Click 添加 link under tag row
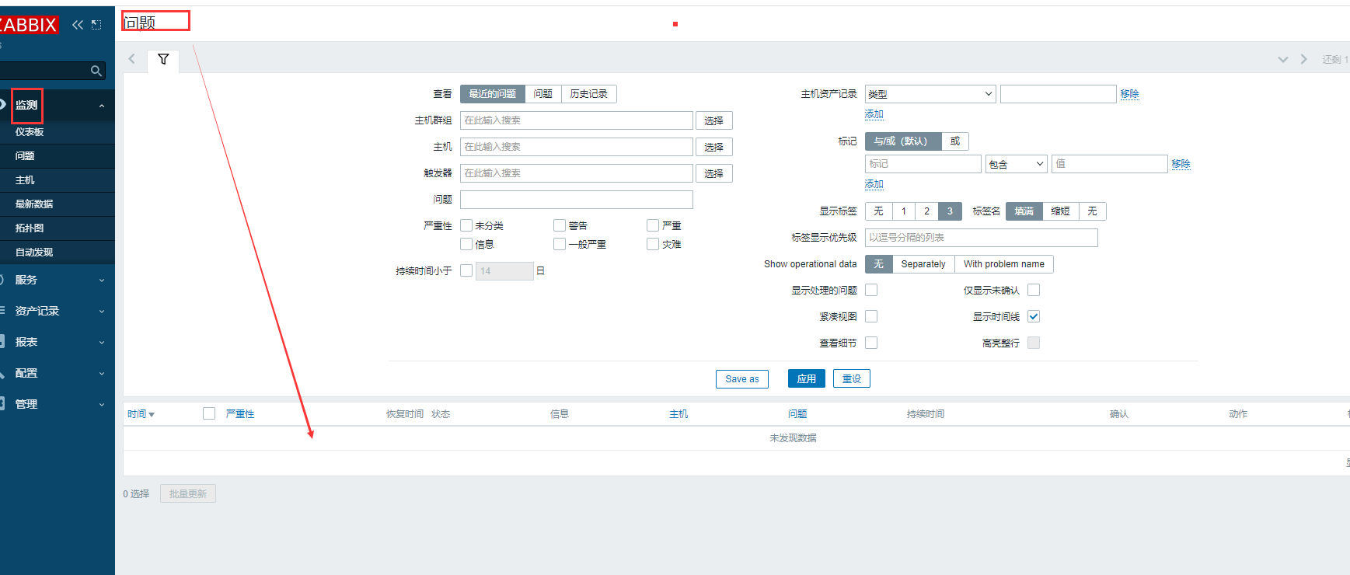 tap(874, 184)
